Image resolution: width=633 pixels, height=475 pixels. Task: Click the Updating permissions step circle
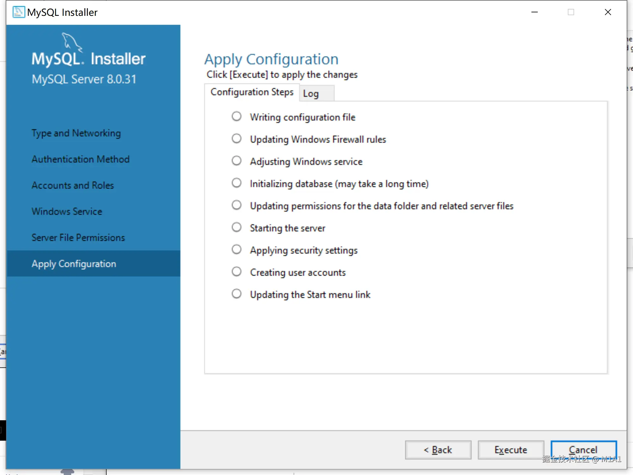tap(236, 205)
